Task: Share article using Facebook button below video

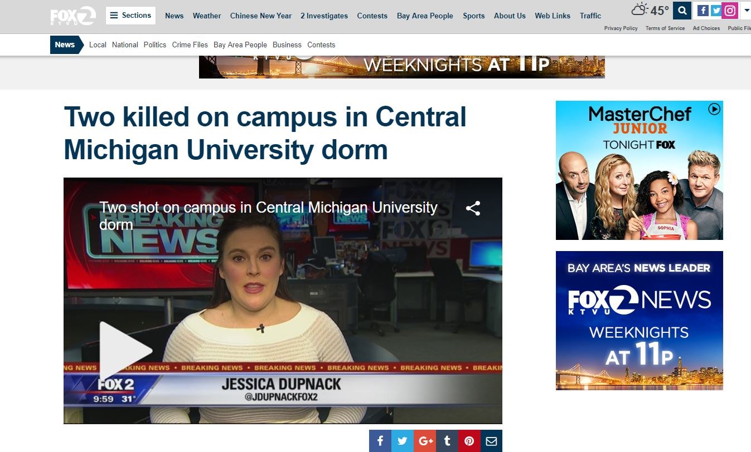Action: (x=380, y=441)
